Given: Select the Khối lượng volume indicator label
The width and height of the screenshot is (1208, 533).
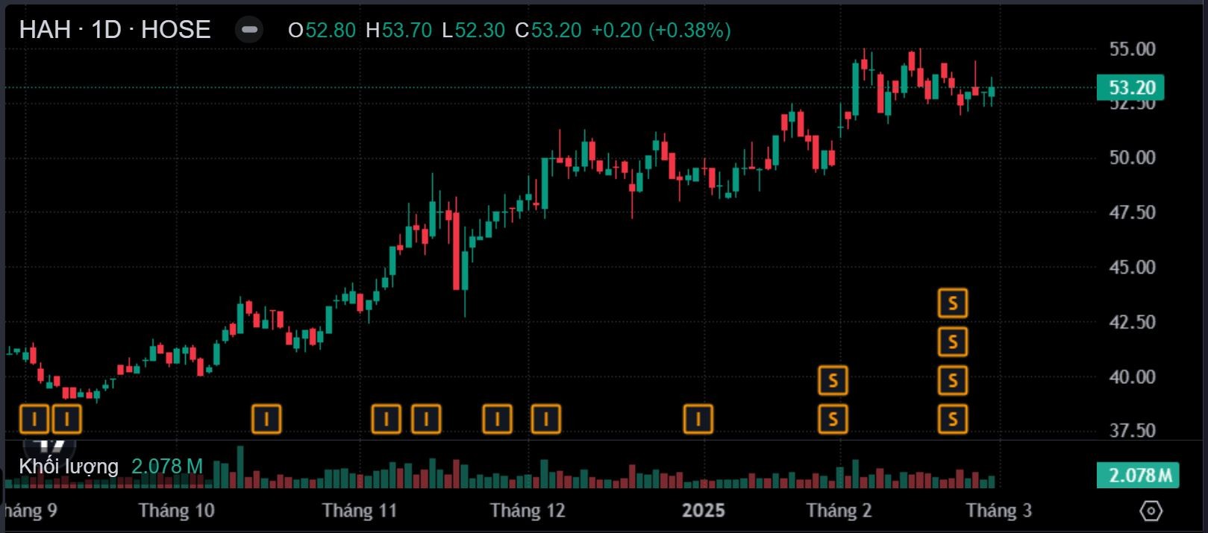Looking at the screenshot, I should [x=69, y=467].
